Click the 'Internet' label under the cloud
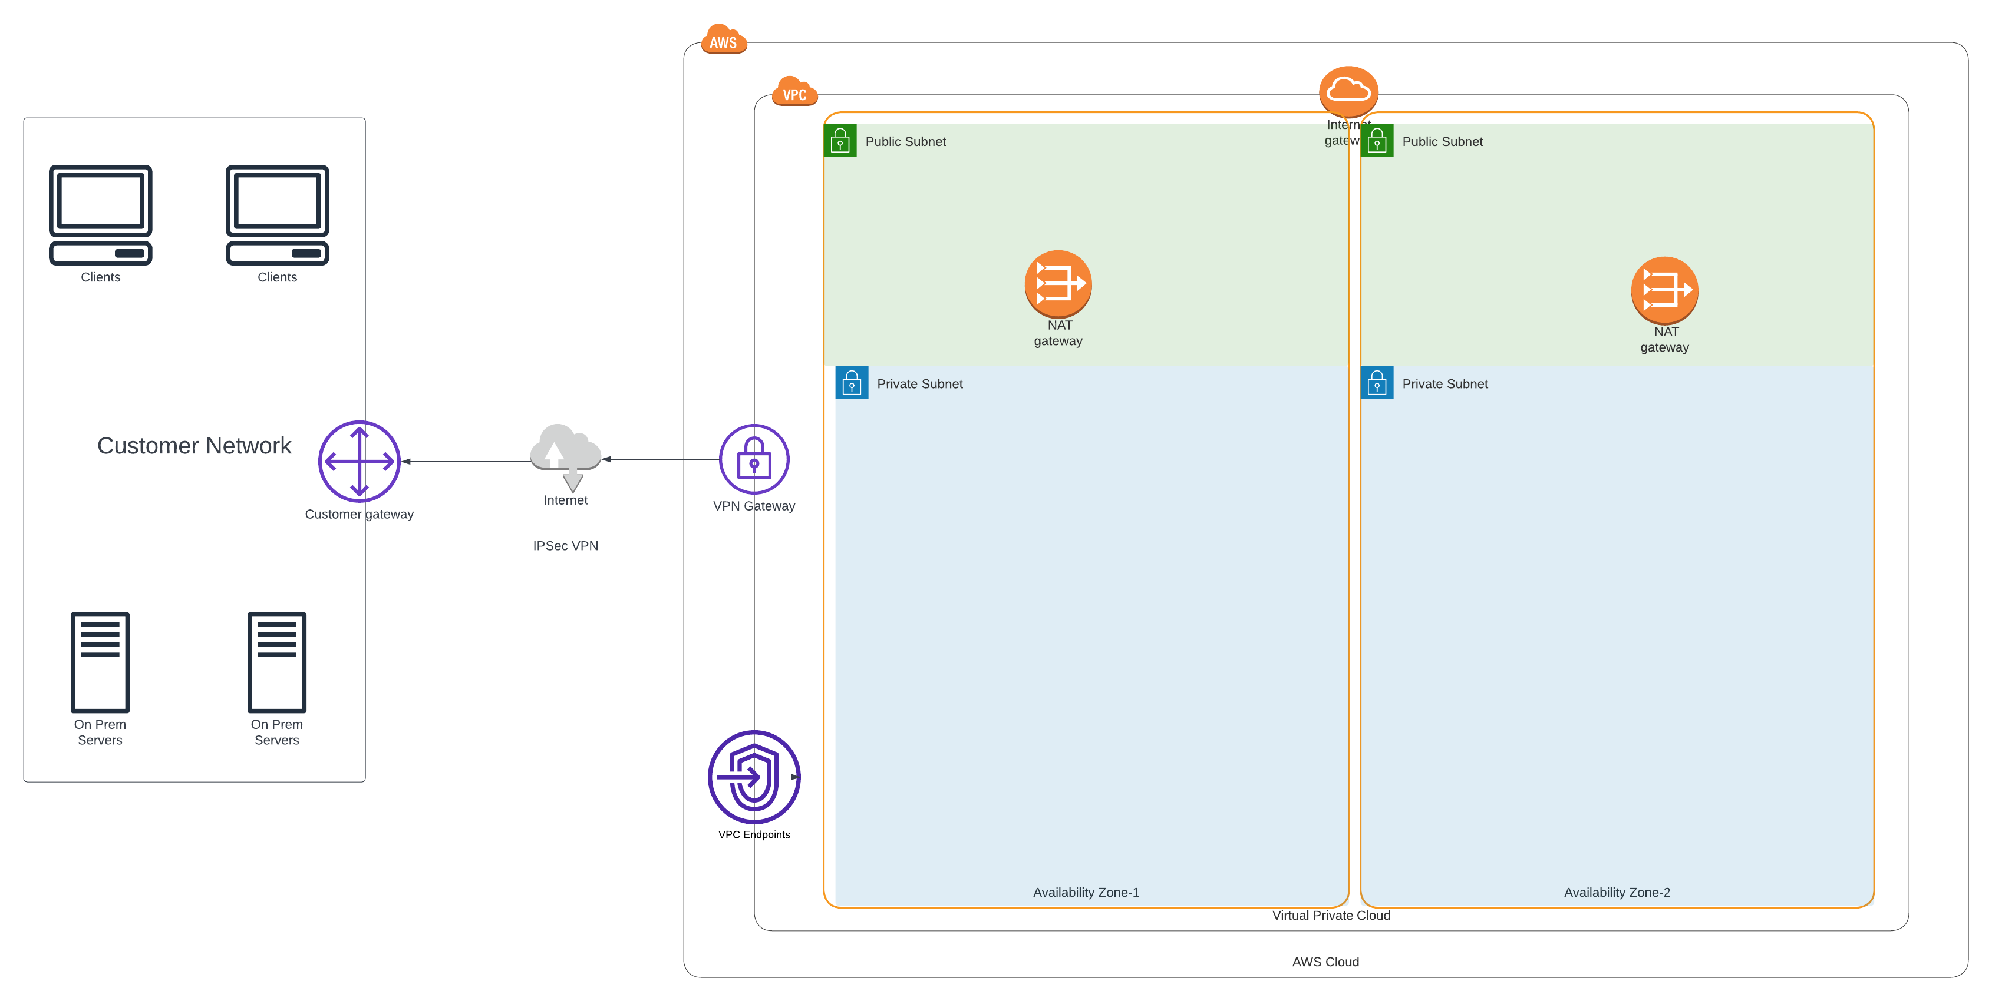The width and height of the screenshot is (1992, 1001). (565, 501)
